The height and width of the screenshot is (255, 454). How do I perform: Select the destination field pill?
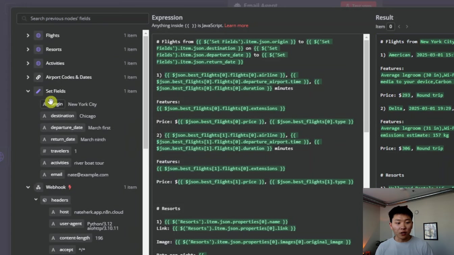pyautogui.click(x=58, y=116)
